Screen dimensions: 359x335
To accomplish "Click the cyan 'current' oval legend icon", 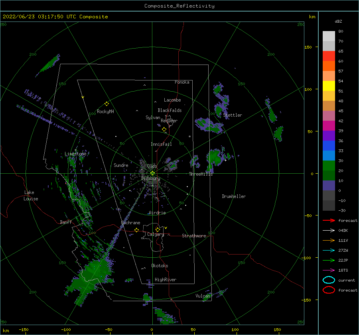I will [329, 280].
